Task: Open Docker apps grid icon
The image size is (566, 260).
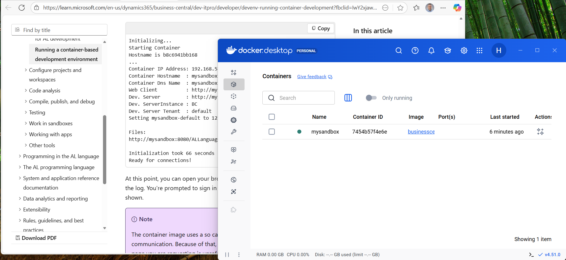Action: (479, 51)
